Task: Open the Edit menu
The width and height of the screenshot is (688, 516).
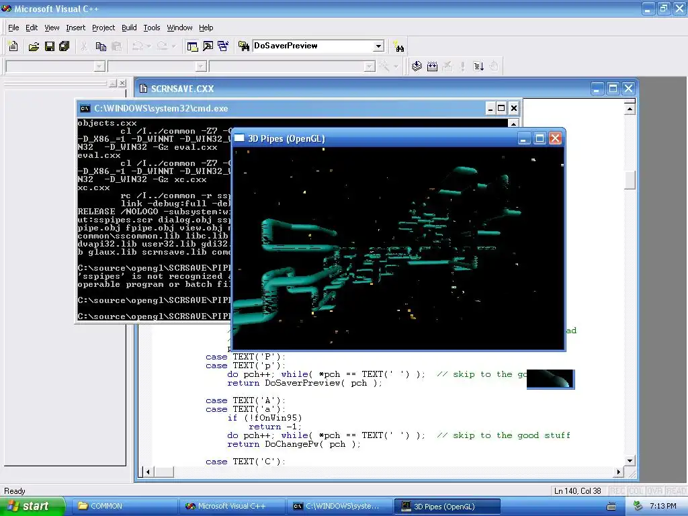Action: point(32,28)
